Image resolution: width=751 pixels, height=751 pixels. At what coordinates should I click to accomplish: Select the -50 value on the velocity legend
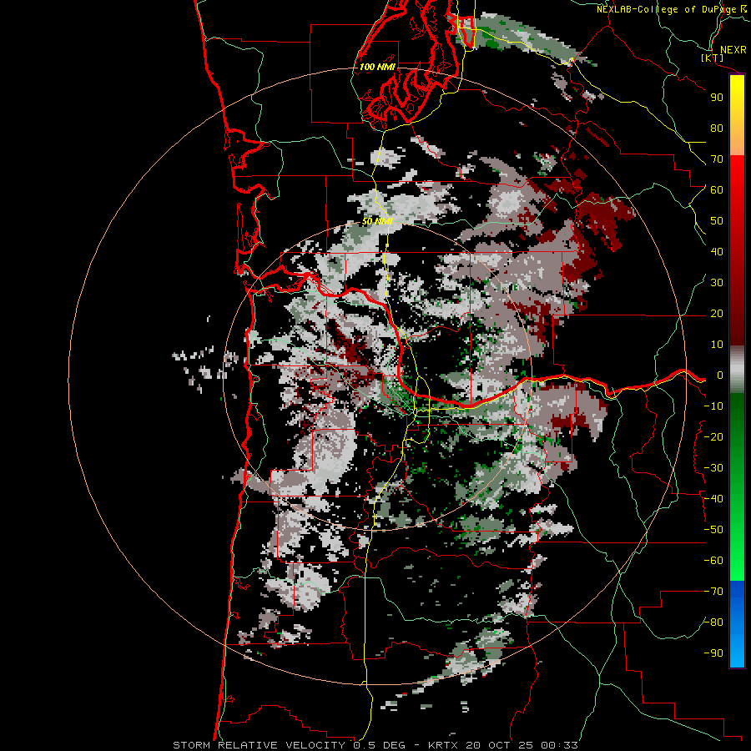click(x=713, y=530)
